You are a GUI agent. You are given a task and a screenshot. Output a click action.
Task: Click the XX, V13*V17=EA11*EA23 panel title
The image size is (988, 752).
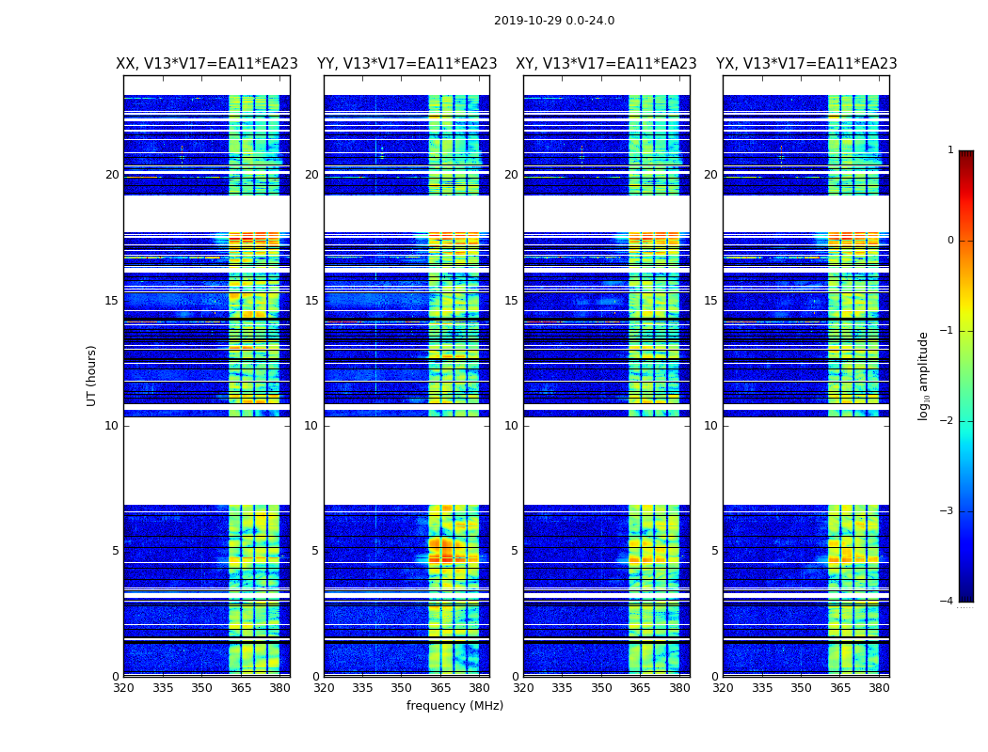click(x=207, y=64)
